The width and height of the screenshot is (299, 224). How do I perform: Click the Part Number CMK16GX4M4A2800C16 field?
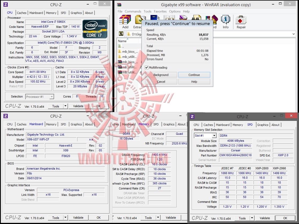236,155
